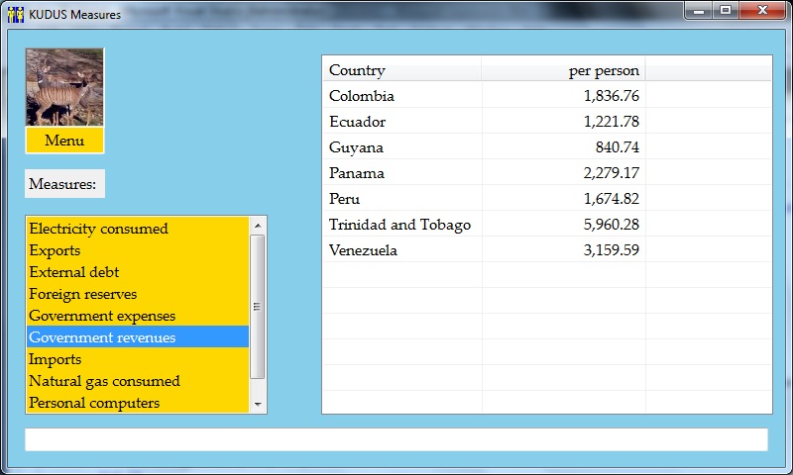This screenshot has width=793, height=475.
Task: Click the measures list scrollbar thumb
Action: point(258,307)
